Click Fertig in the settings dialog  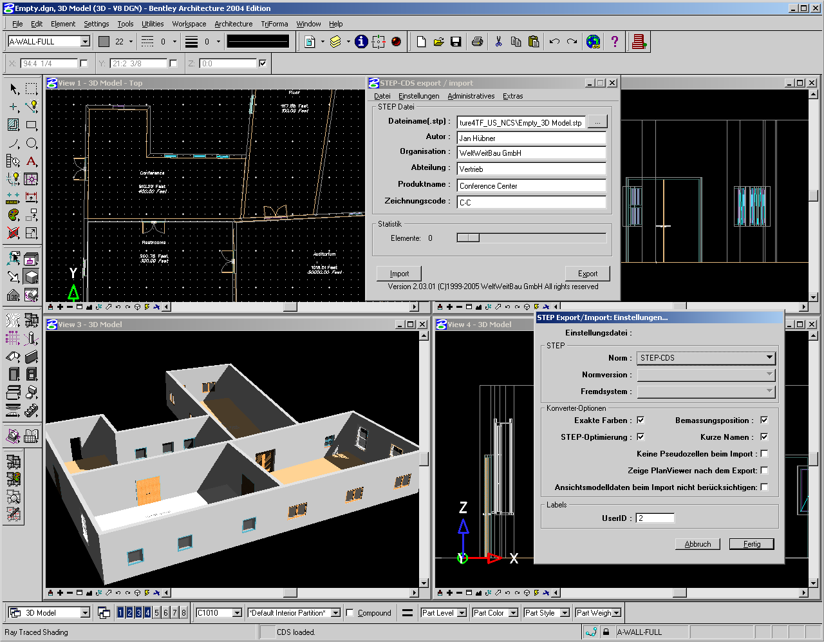tap(751, 544)
